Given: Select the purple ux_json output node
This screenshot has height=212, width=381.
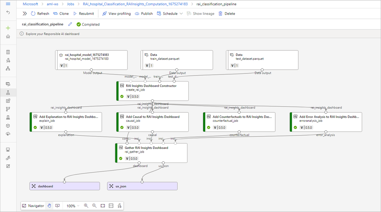Looking at the screenshot, I should point(142,186).
